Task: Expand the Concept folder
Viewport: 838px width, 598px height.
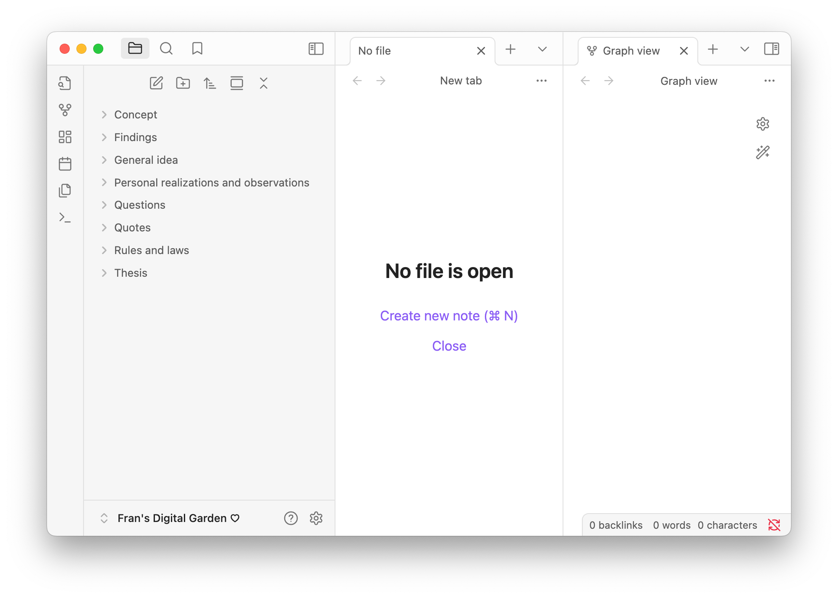Action: pos(135,115)
